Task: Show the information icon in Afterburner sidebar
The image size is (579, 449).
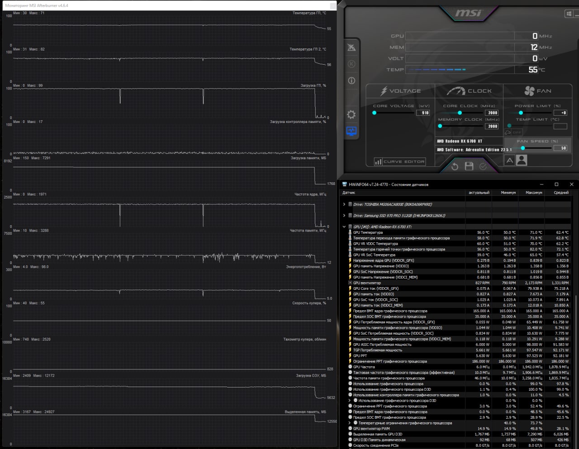Action: 351,80
